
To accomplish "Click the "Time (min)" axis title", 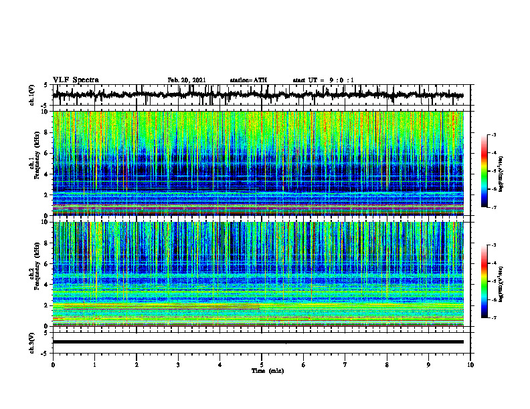I will click(268, 371).
